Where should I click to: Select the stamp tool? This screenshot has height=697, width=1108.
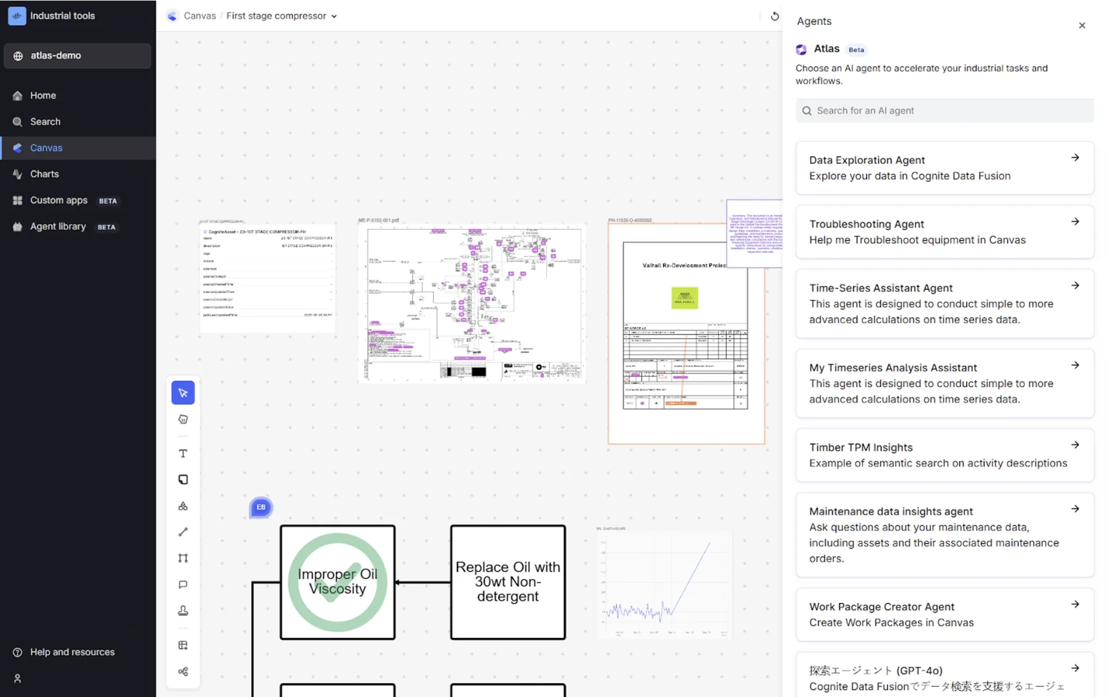tap(183, 610)
